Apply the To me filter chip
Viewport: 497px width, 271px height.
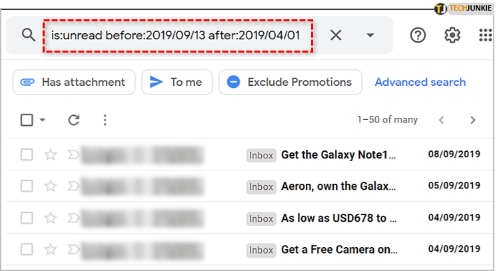pyautogui.click(x=176, y=82)
